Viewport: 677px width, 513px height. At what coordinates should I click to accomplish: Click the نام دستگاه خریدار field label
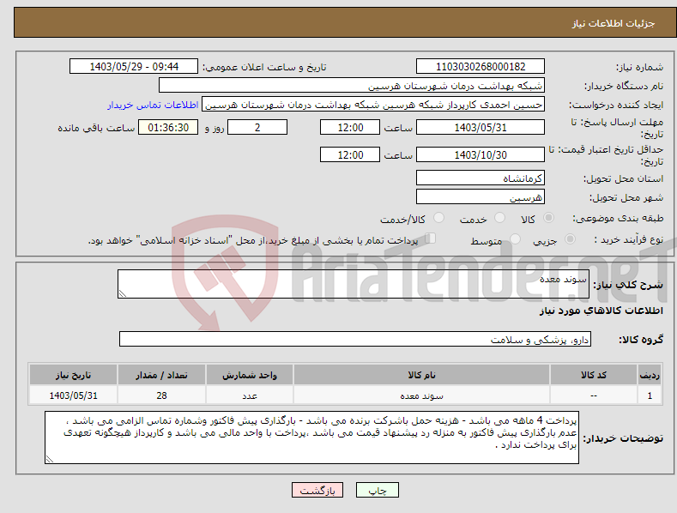coord(624,87)
